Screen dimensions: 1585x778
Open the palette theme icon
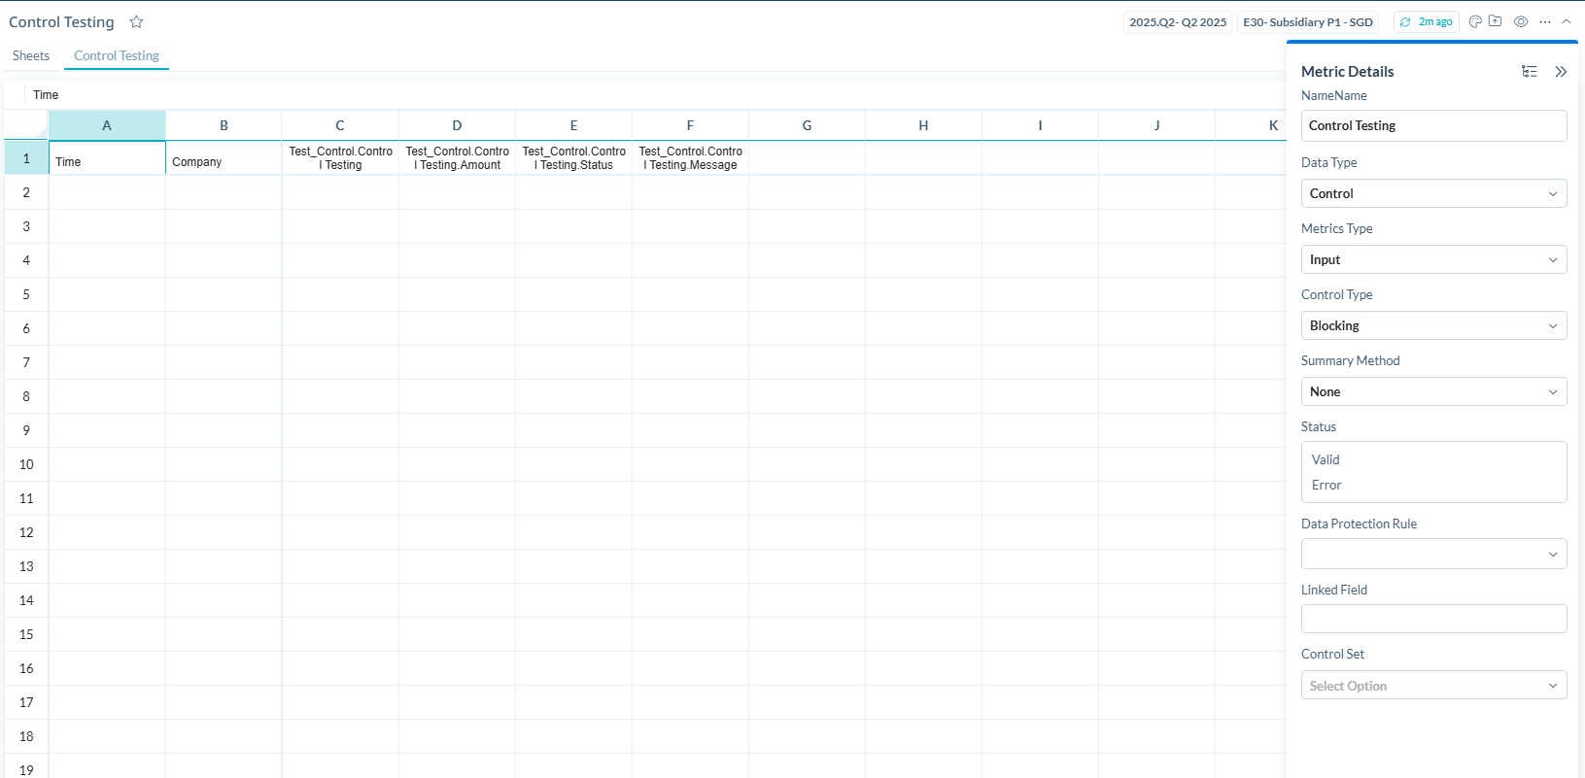1475,22
